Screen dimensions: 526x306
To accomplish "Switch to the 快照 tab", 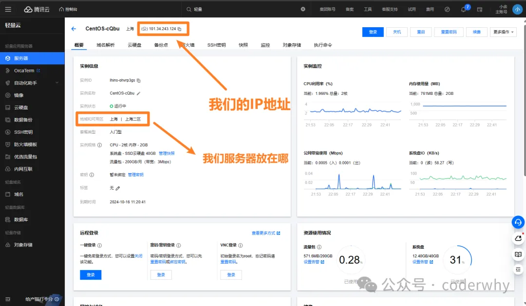I will click(243, 45).
